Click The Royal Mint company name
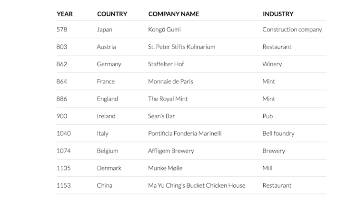This screenshot has width=357, height=203. (x=168, y=99)
